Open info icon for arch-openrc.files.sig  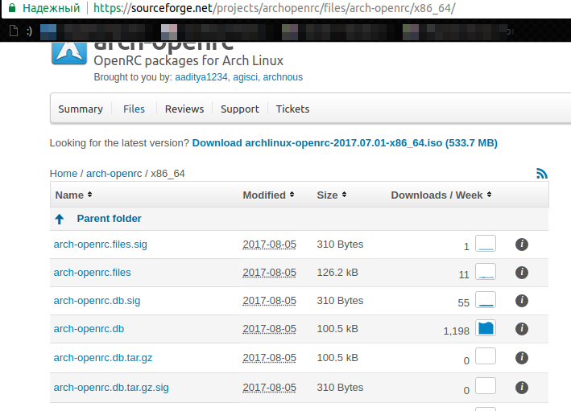522,245
